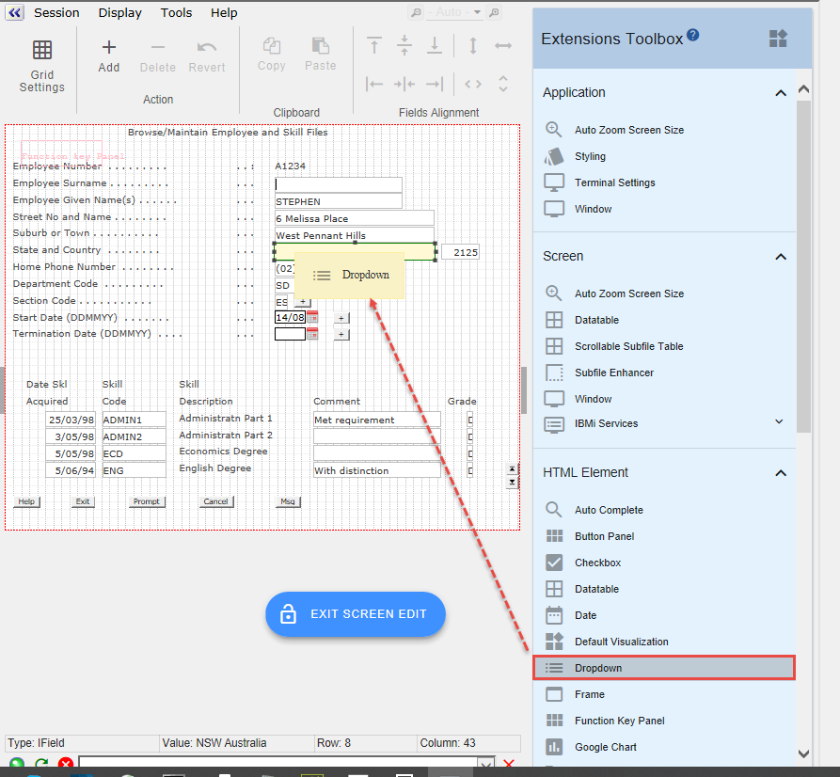The image size is (840, 777).
Task: Select Datatable under Screen section
Action: coord(596,320)
